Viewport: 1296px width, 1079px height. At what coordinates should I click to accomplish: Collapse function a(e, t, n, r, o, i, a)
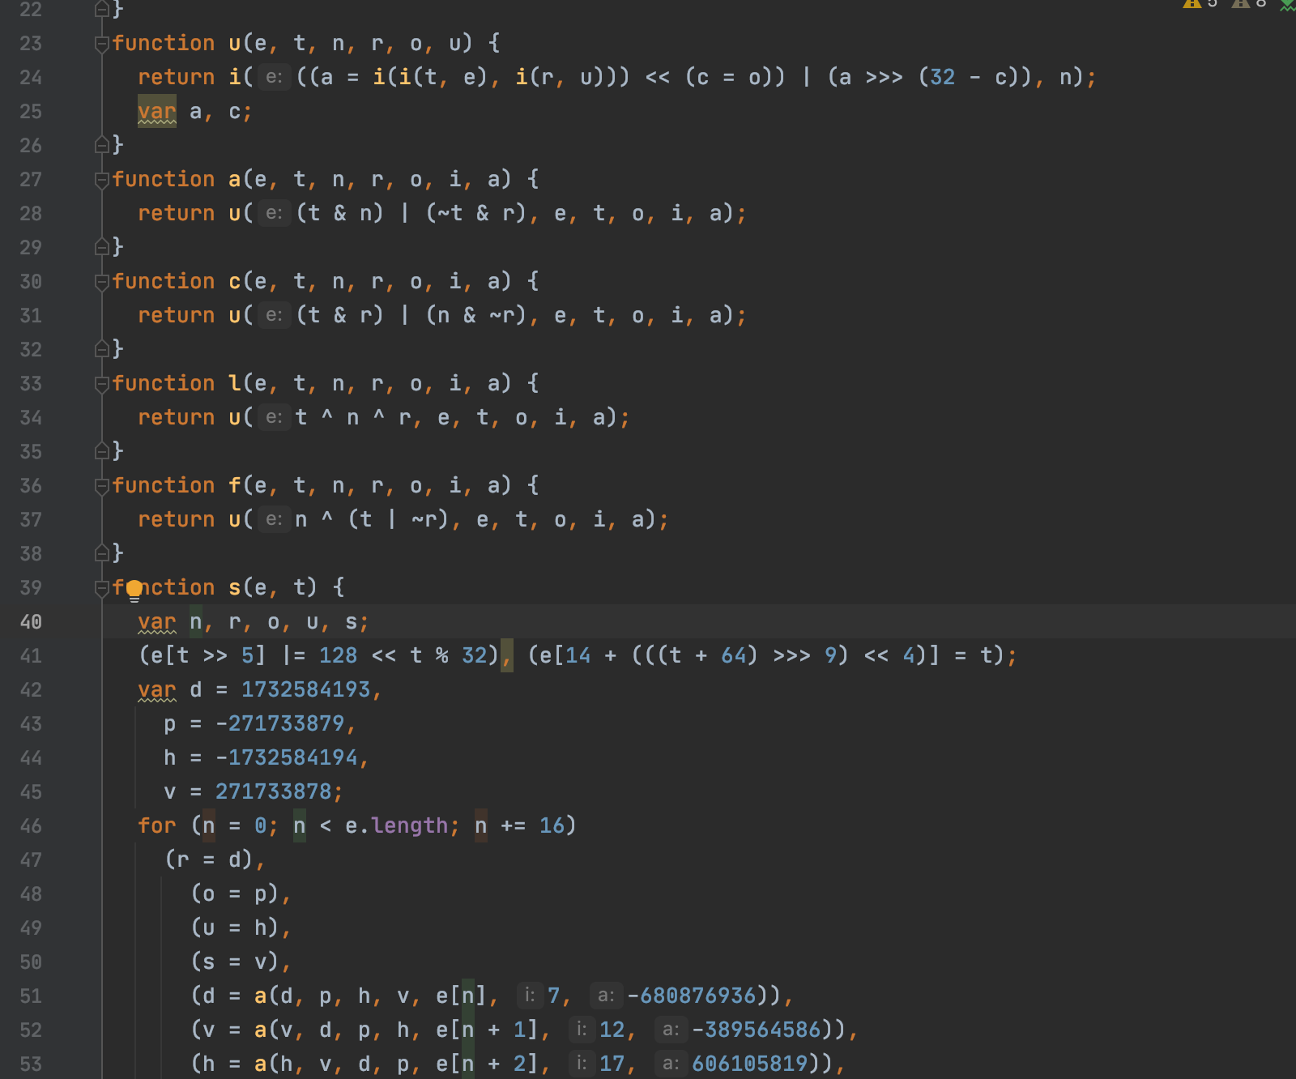[102, 180]
